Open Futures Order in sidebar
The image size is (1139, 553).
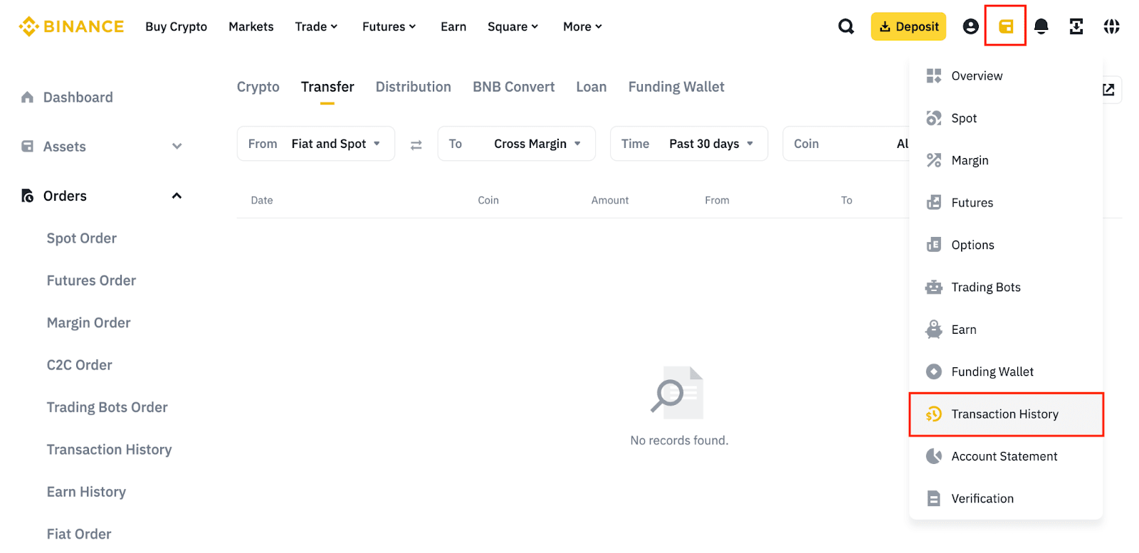pyautogui.click(x=91, y=280)
